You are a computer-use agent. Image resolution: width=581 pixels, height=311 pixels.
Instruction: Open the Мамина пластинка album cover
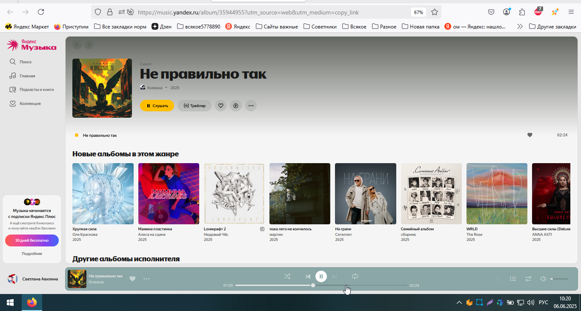(169, 194)
